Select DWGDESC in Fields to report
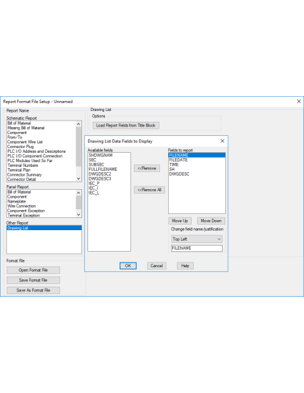The width and height of the screenshot is (304, 393). (197, 174)
